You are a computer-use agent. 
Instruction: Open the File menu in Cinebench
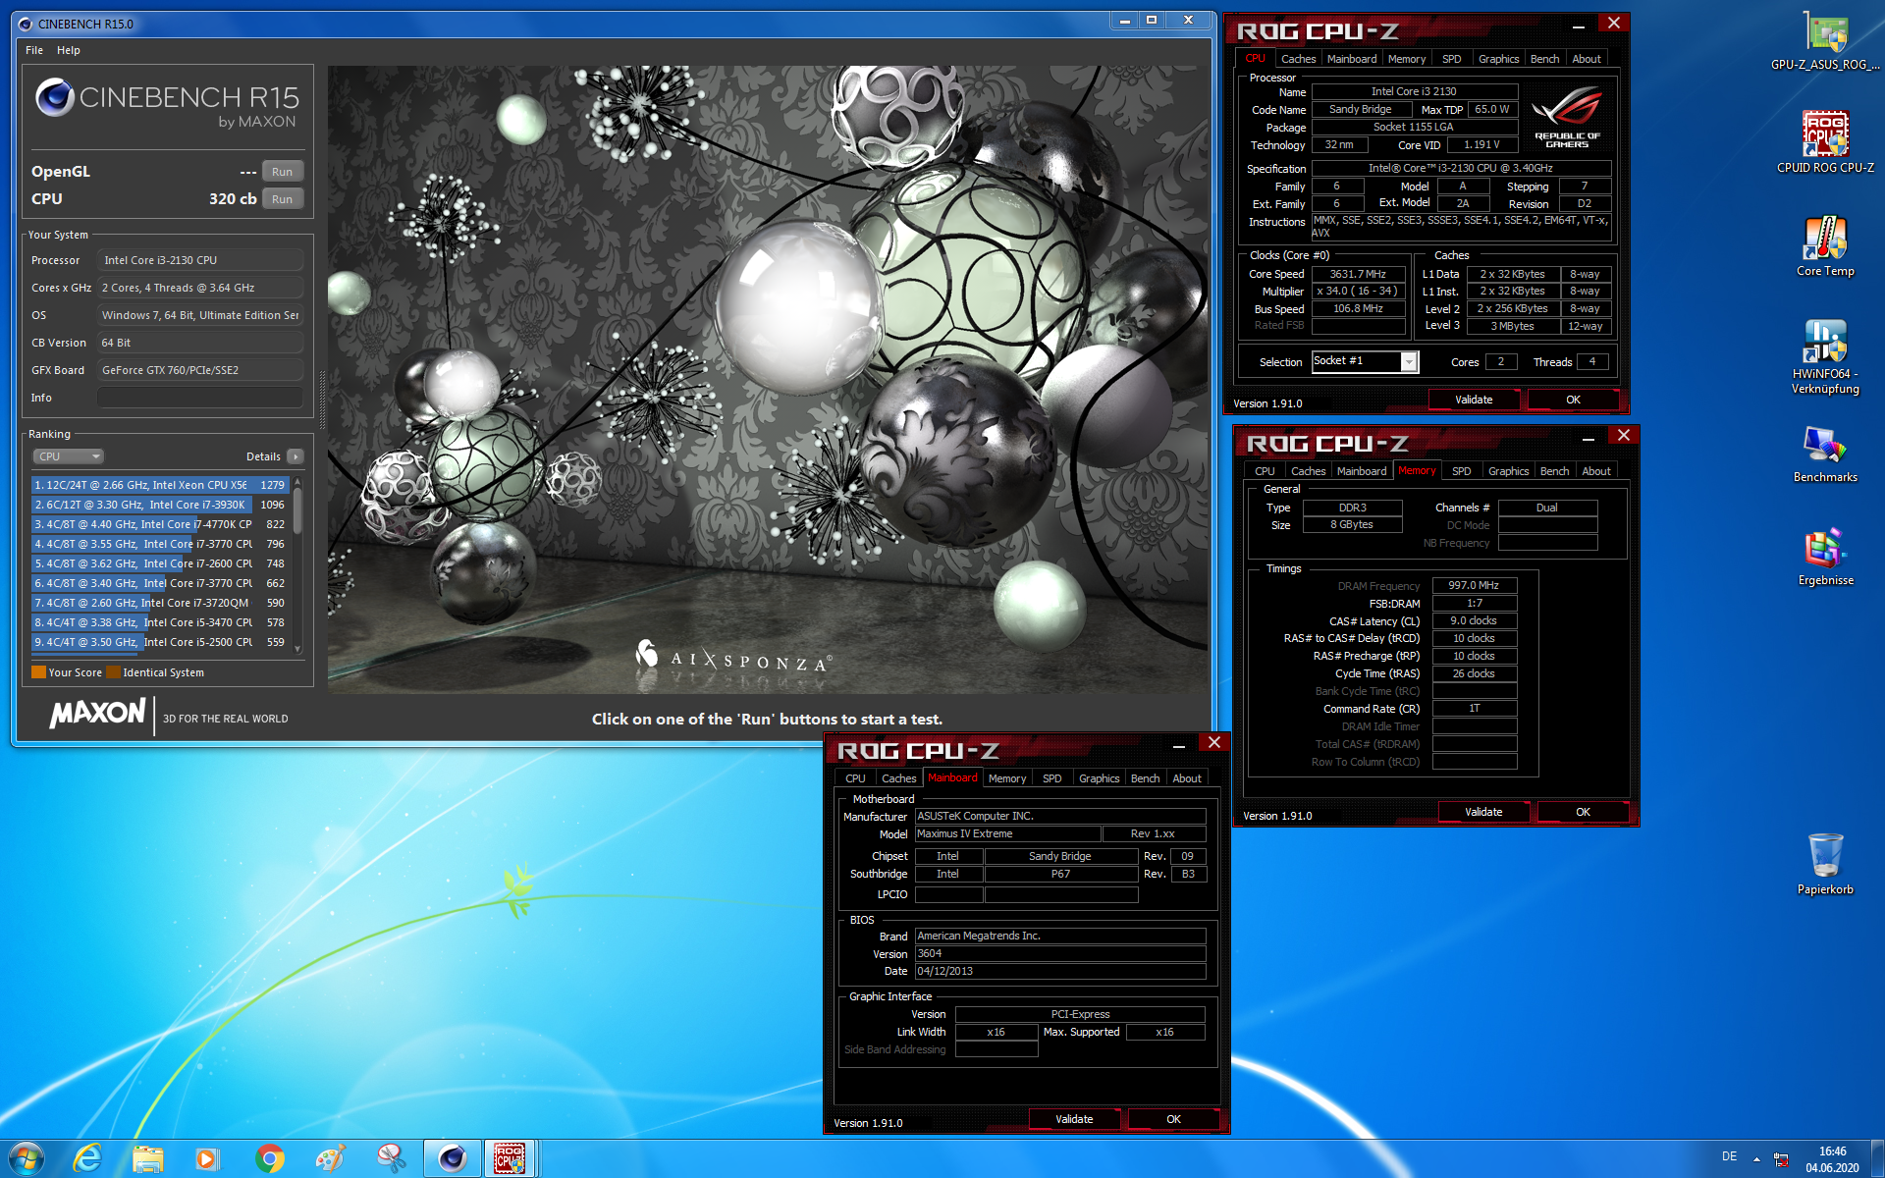pyautogui.click(x=34, y=50)
